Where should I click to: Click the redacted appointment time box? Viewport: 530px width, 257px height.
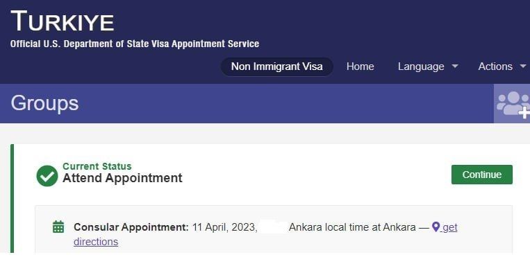274,227
